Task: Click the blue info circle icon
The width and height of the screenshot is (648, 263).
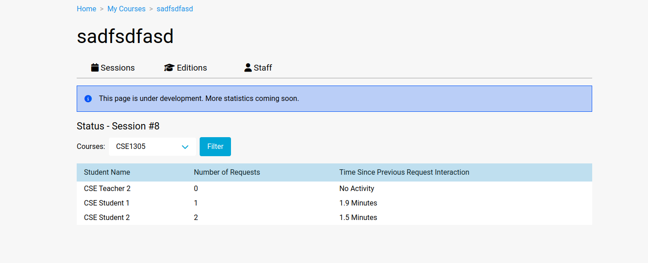Action: click(88, 98)
